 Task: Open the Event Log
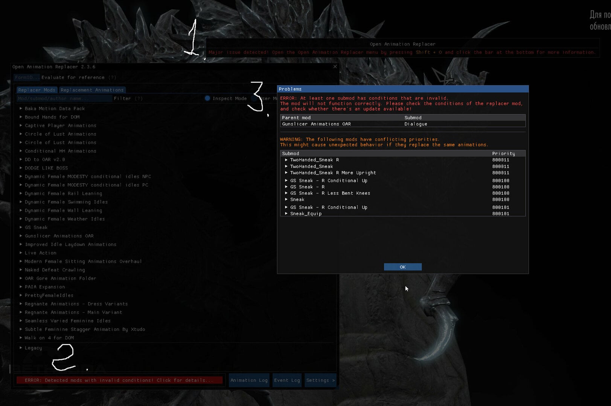[x=287, y=380]
